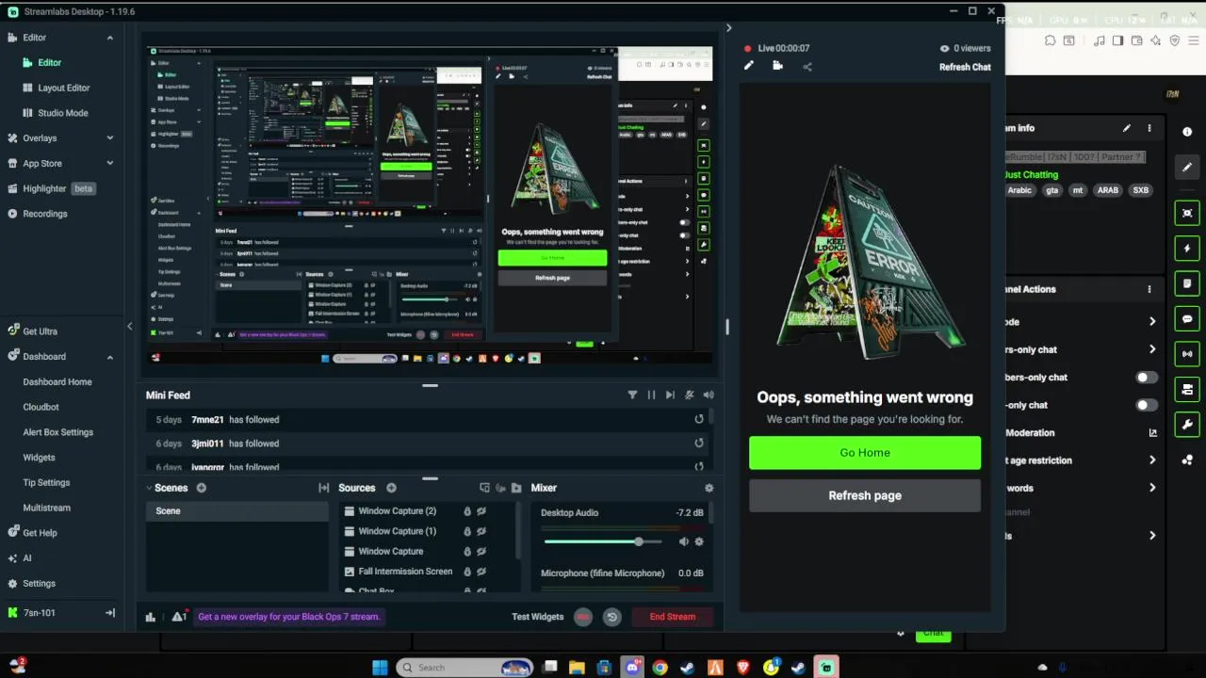1206x678 pixels.
Task: Select the Scene item in Scenes list
Action: [236, 511]
